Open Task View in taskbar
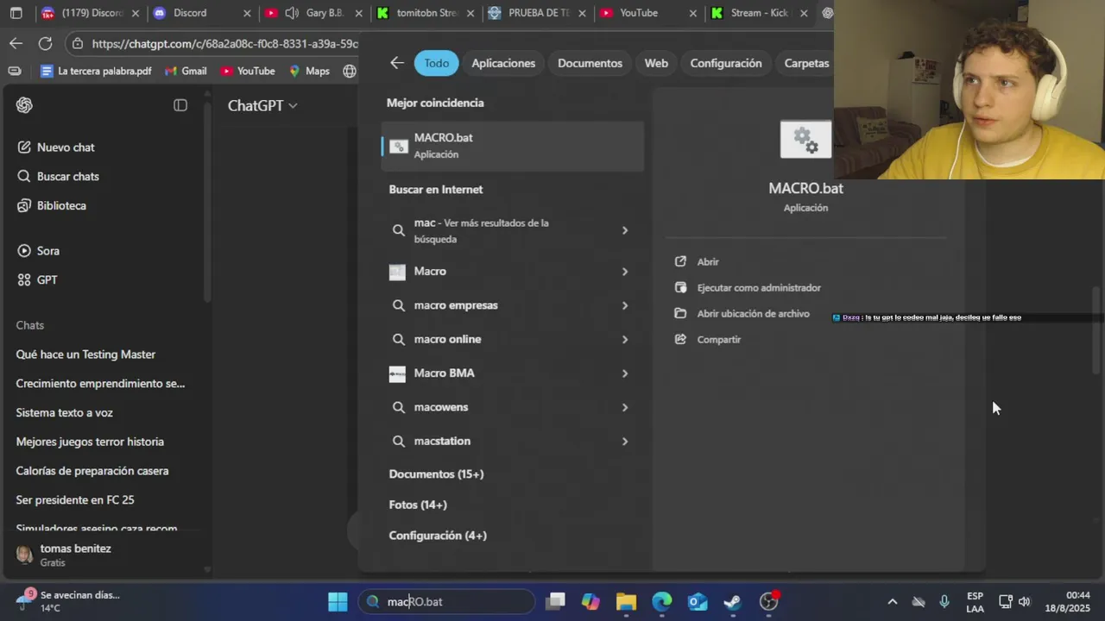Screen dimensions: 1105x621 coord(556,601)
